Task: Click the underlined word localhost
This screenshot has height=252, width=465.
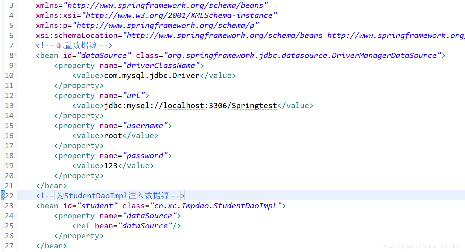Action: [184, 106]
